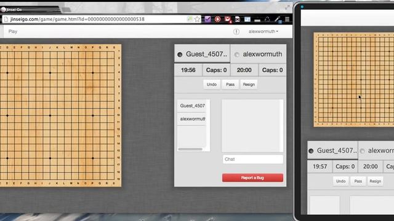Click Undo in the tablet window

pos(340,181)
